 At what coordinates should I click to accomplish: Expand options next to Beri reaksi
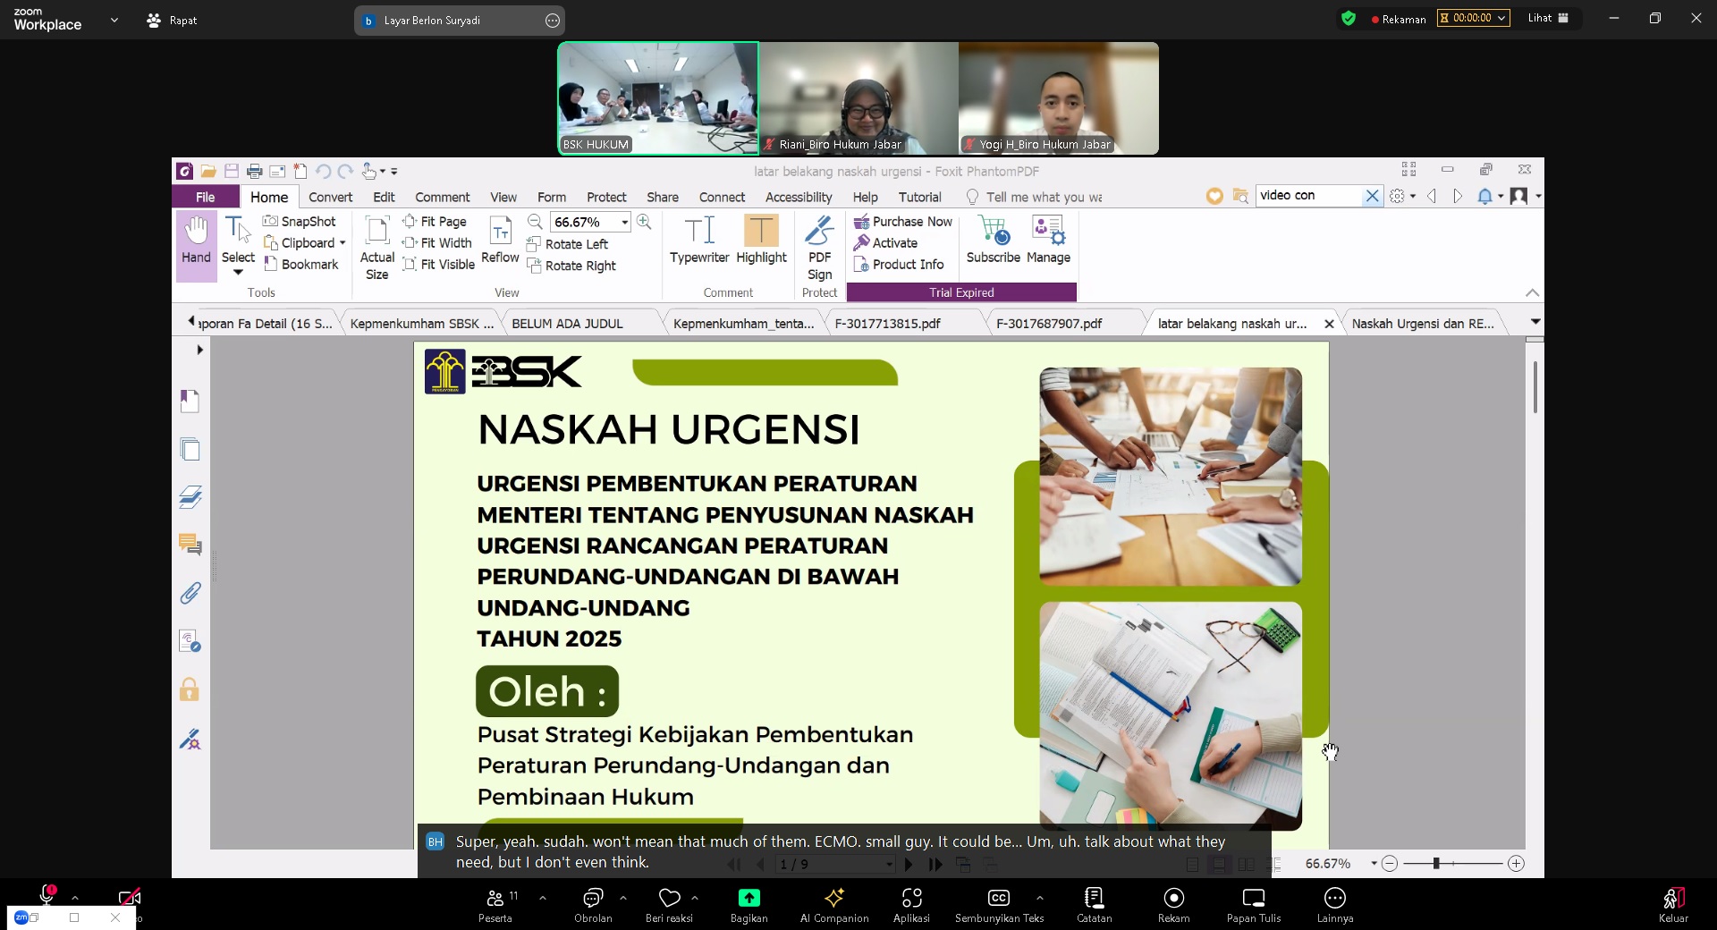(x=695, y=898)
